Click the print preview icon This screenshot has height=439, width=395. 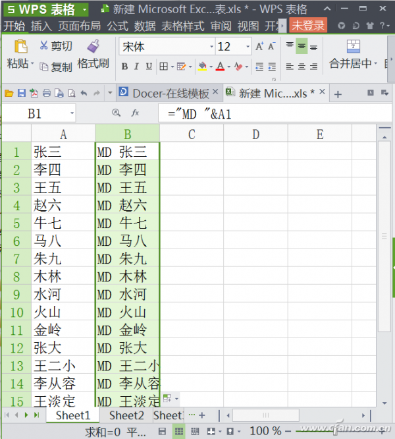tap(72, 93)
